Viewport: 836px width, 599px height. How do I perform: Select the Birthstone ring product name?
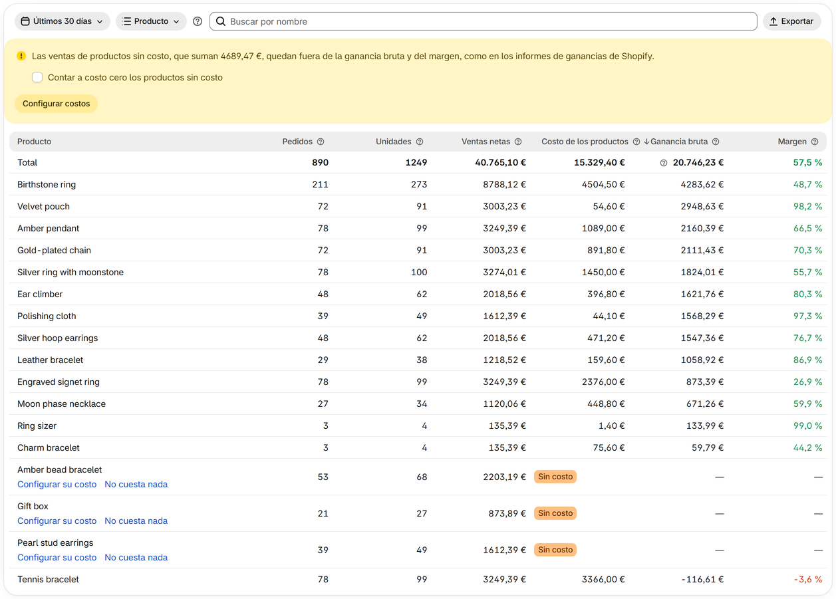pyautogui.click(x=47, y=185)
